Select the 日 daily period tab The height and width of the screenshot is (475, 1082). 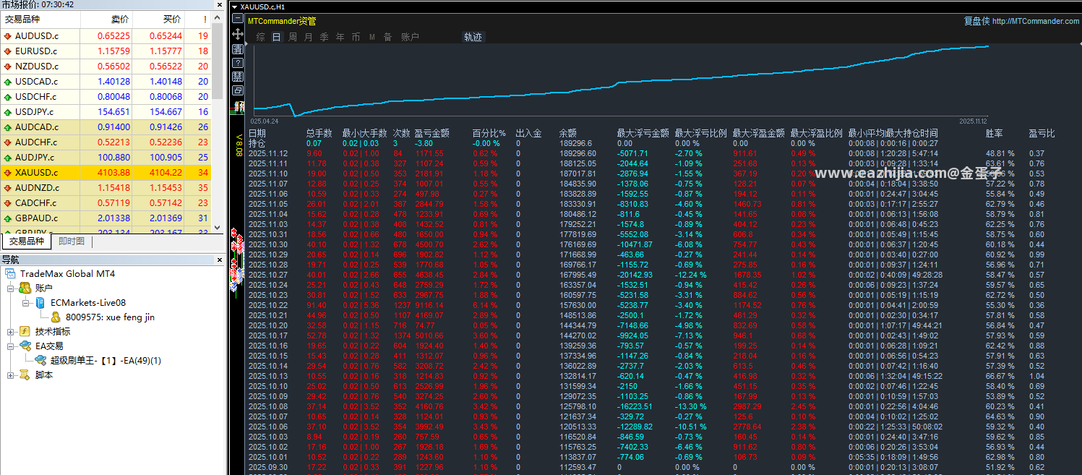276,37
